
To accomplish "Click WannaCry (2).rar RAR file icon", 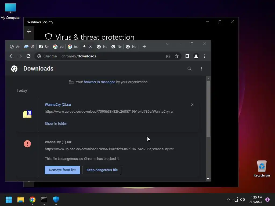I will click(x=27, y=114).
